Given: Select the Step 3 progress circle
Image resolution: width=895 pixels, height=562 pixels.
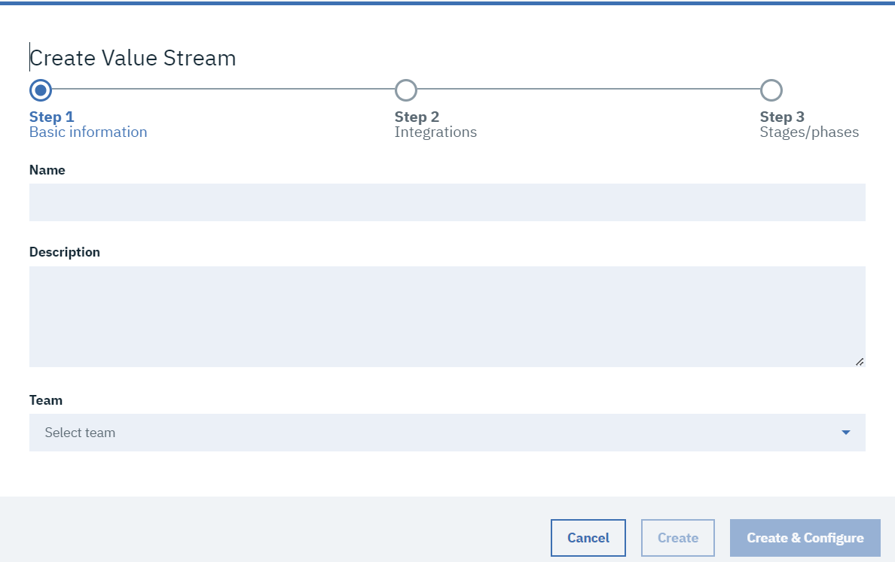Looking at the screenshot, I should [x=771, y=90].
